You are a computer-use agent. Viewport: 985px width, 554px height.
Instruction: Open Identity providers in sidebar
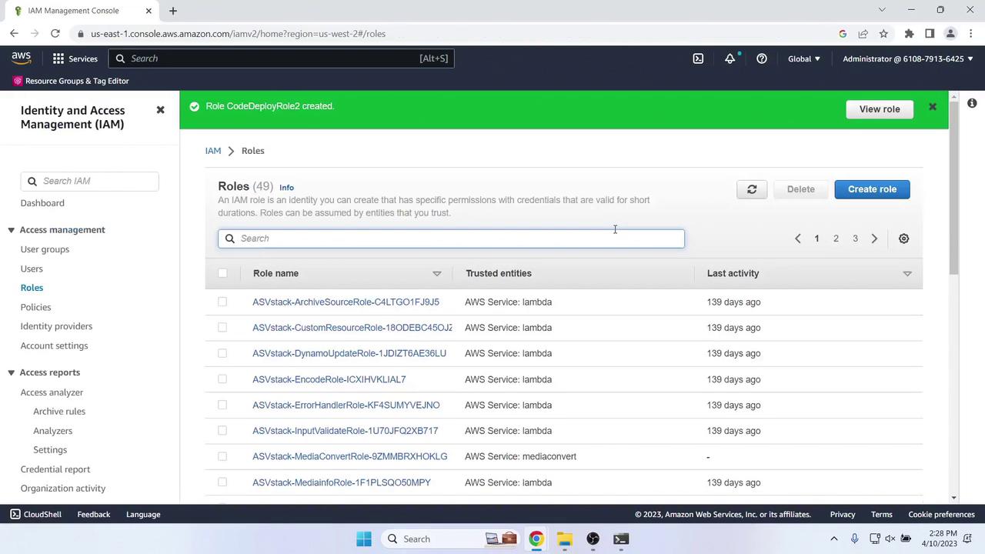(x=56, y=326)
